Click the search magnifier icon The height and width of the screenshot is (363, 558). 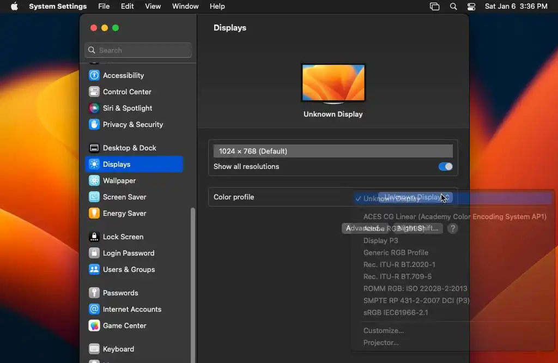92,50
